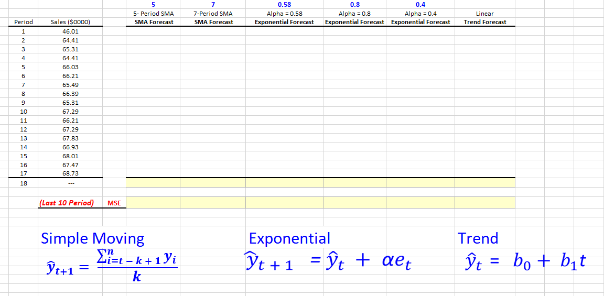Click the Simple Moving formula heading
The width and height of the screenshot is (604, 296).
pyautogui.click(x=92, y=239)
